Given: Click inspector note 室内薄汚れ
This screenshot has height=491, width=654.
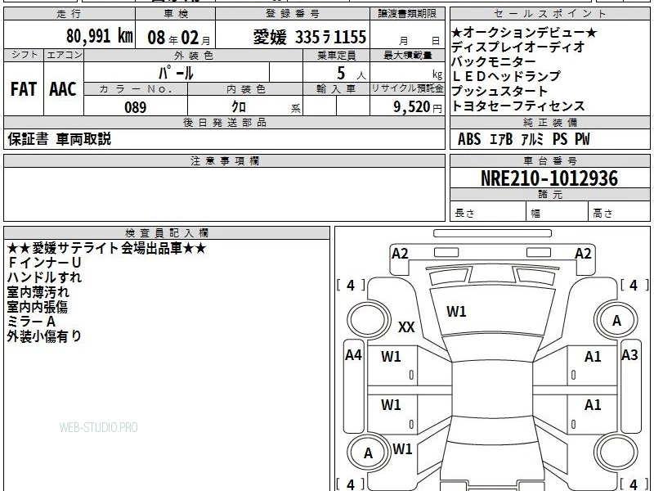Looking at the screenshot, I should tap(38, 292).
